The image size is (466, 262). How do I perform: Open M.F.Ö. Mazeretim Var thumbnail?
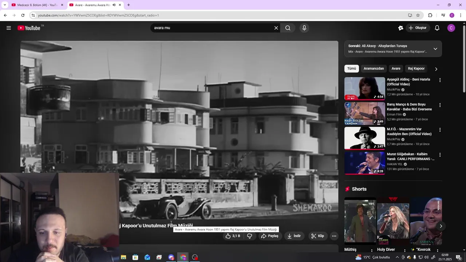click(x=365, y=138)
